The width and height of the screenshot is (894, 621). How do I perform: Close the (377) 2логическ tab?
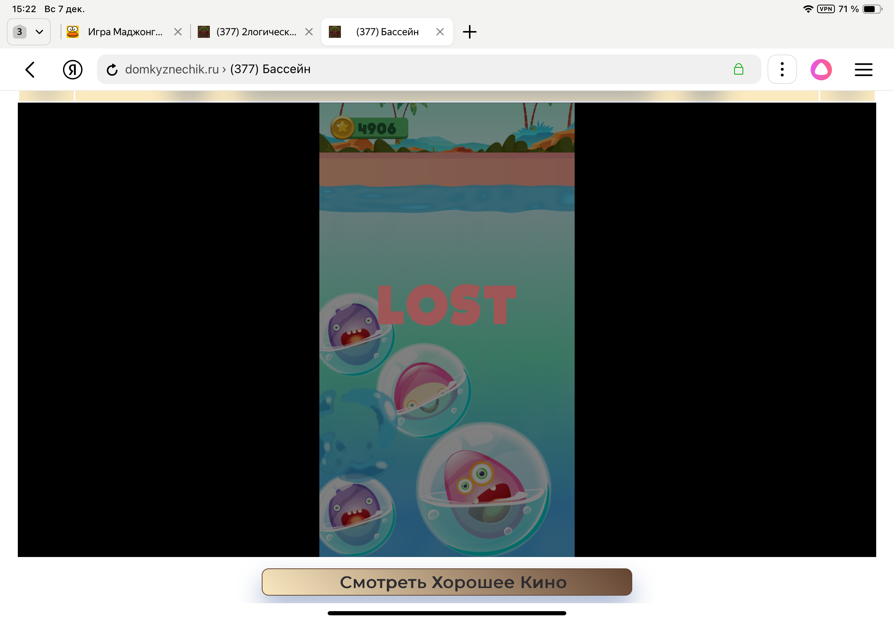click(309, 32)
